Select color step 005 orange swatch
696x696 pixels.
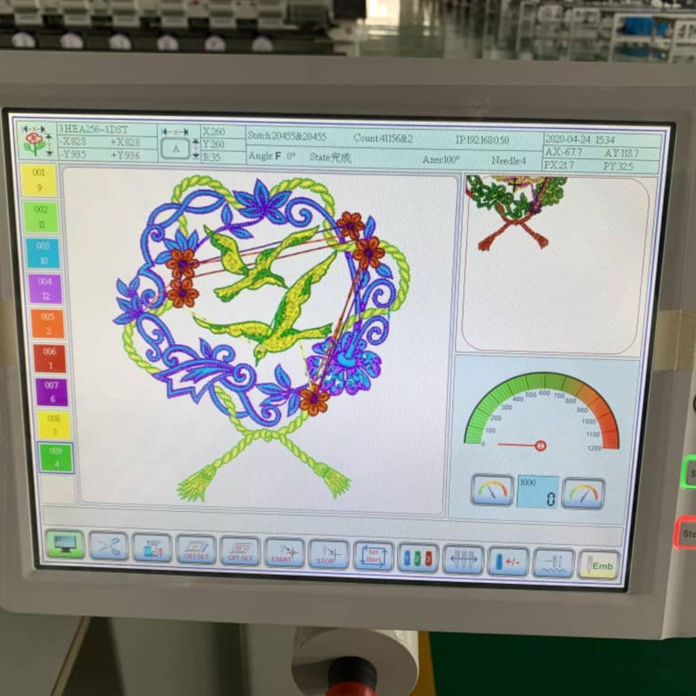(48, 324)
